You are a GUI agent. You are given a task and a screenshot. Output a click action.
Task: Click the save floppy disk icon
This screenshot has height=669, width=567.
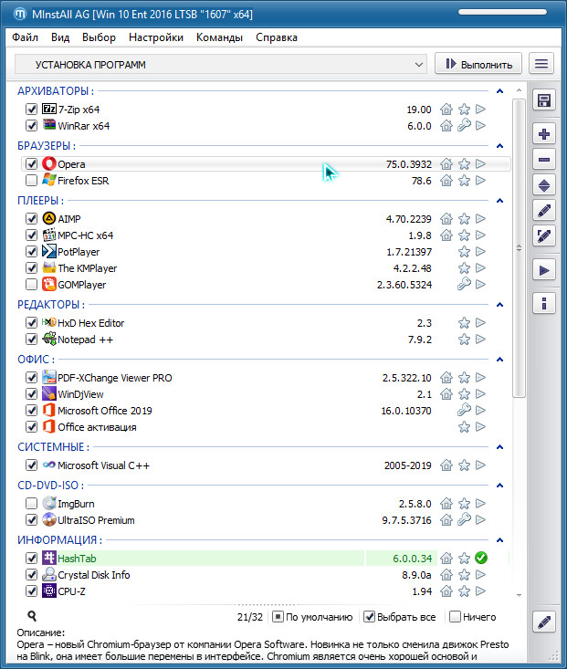coord(544,100)
